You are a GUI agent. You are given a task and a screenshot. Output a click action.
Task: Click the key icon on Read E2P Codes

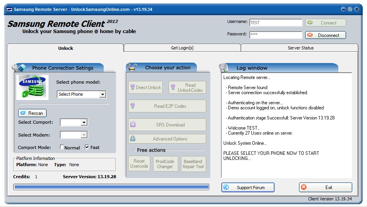pyautogui.click(x=132, y=106)
